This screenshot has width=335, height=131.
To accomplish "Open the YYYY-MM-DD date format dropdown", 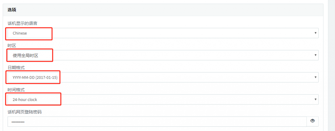I will point(163,77).
